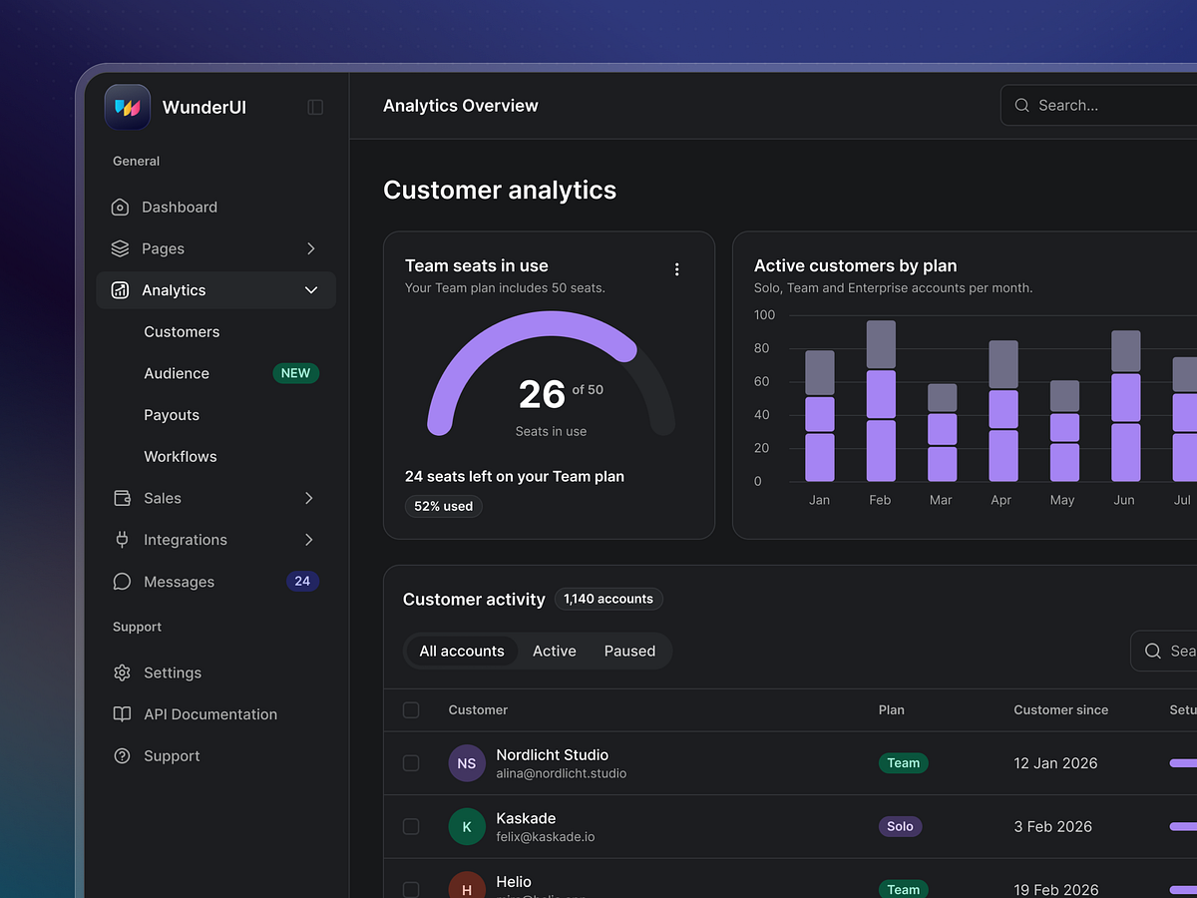Collapse the Analytics section chevron
Viewport: 1197px width, 898px height.
[x=310, y=290]
